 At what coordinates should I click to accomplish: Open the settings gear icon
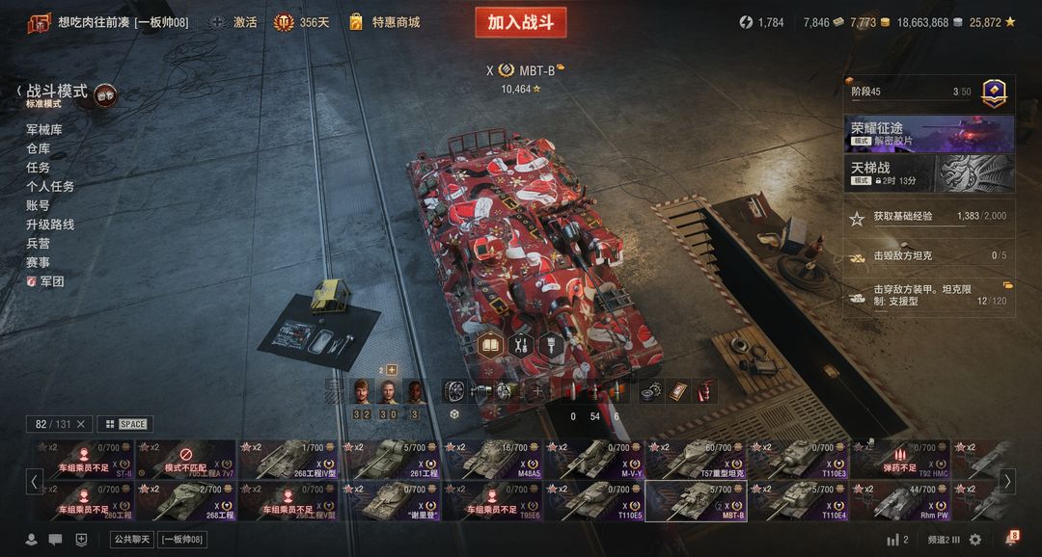point(974,539)
